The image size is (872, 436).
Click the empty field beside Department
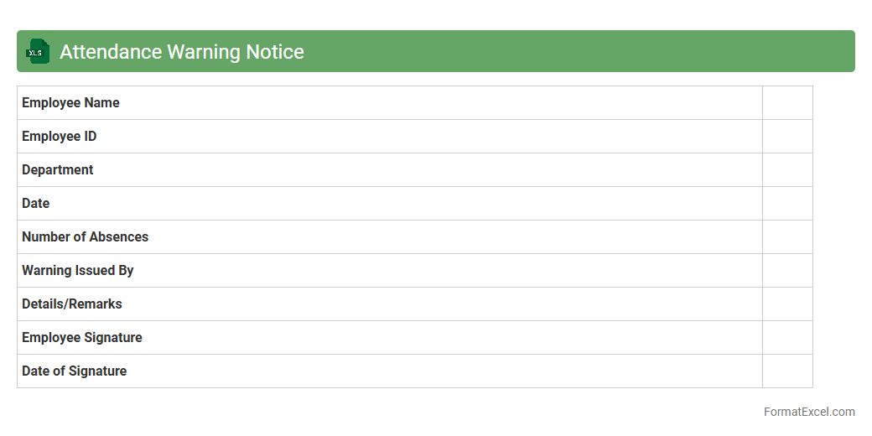pyautogui.click(x=787, y=170)
